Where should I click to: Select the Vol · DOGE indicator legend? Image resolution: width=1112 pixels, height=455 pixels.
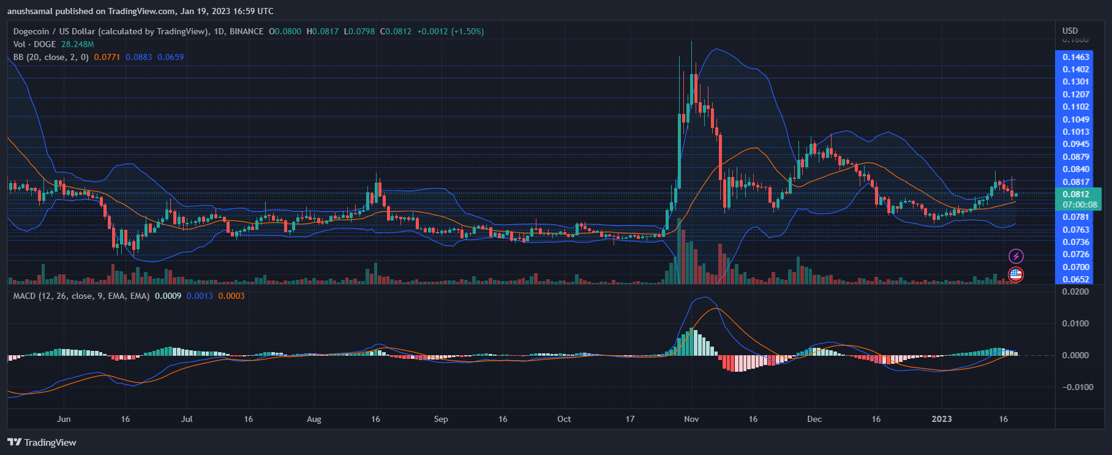pos(34,44)
